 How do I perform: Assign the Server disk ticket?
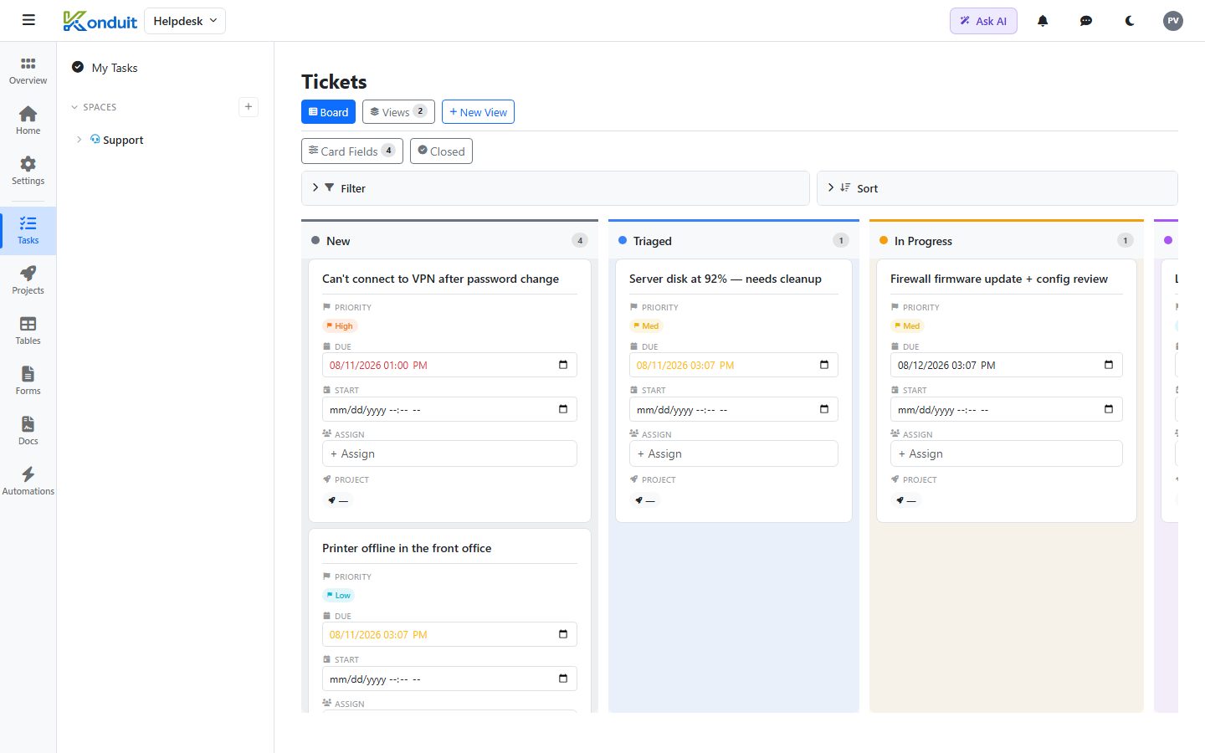pyautogui.click(x=734, y=453)
